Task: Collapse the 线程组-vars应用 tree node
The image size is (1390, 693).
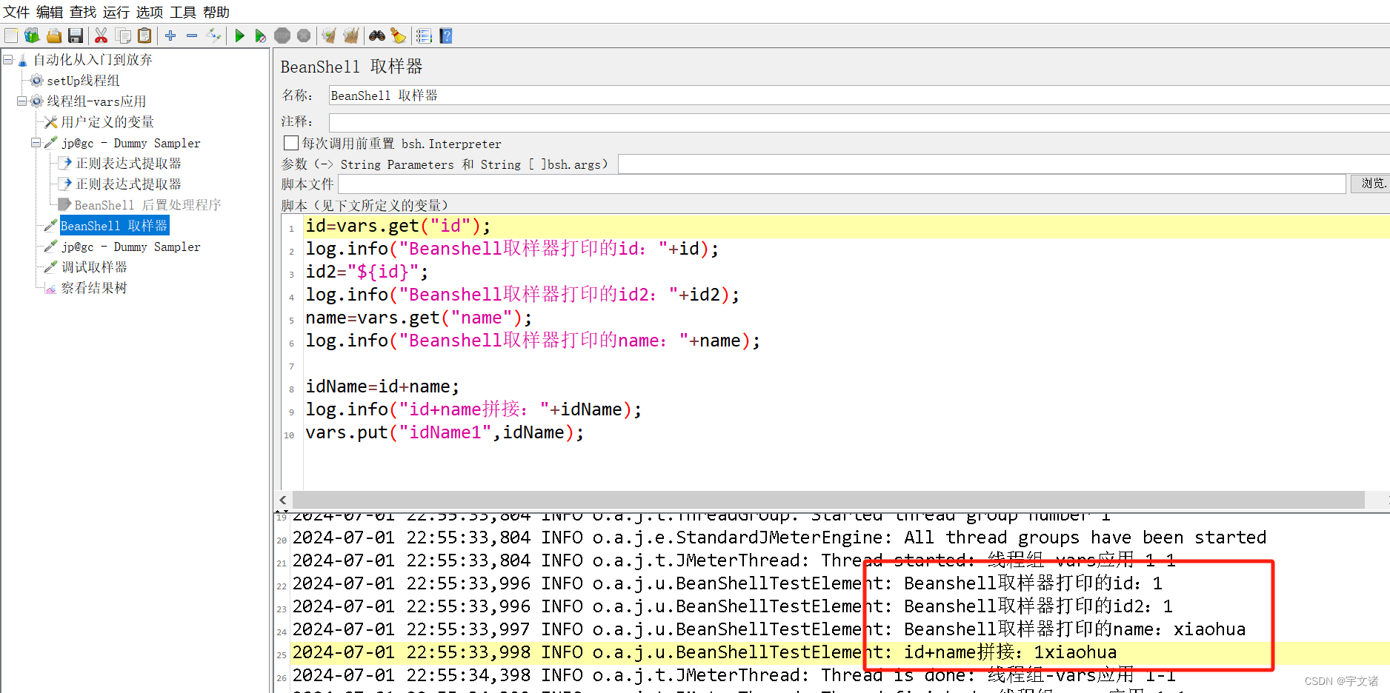Action: click(22, 101)
